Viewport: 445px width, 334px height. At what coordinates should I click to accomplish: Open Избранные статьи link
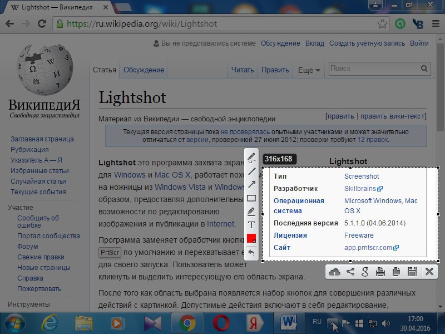tap(39, 171)
